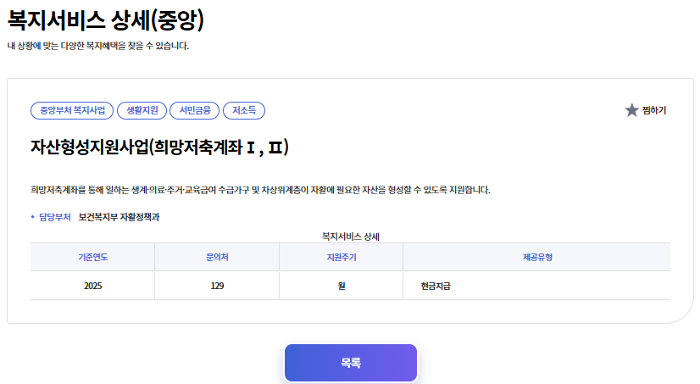Click the 문의처 column header

click(x=217, y=257)
